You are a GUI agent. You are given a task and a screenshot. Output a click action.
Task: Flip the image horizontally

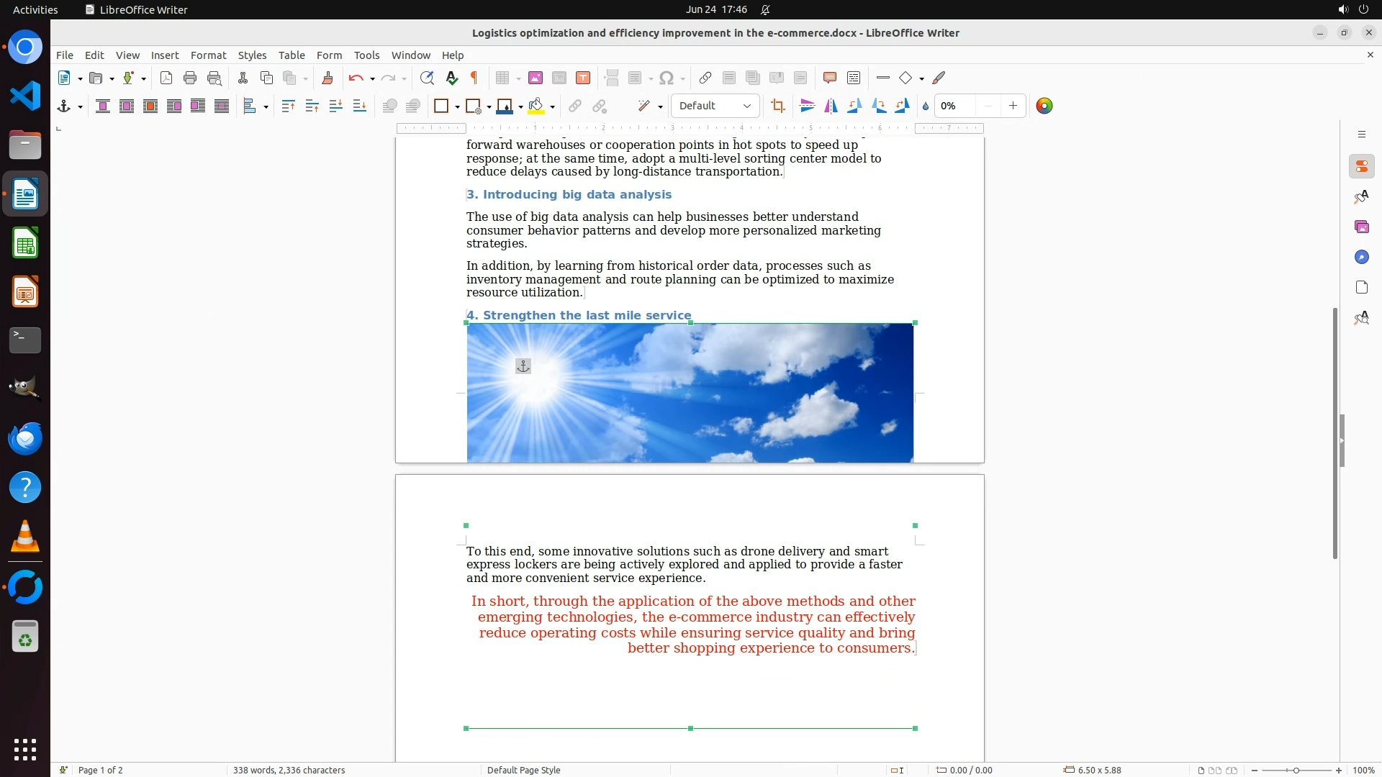[831, 106]
